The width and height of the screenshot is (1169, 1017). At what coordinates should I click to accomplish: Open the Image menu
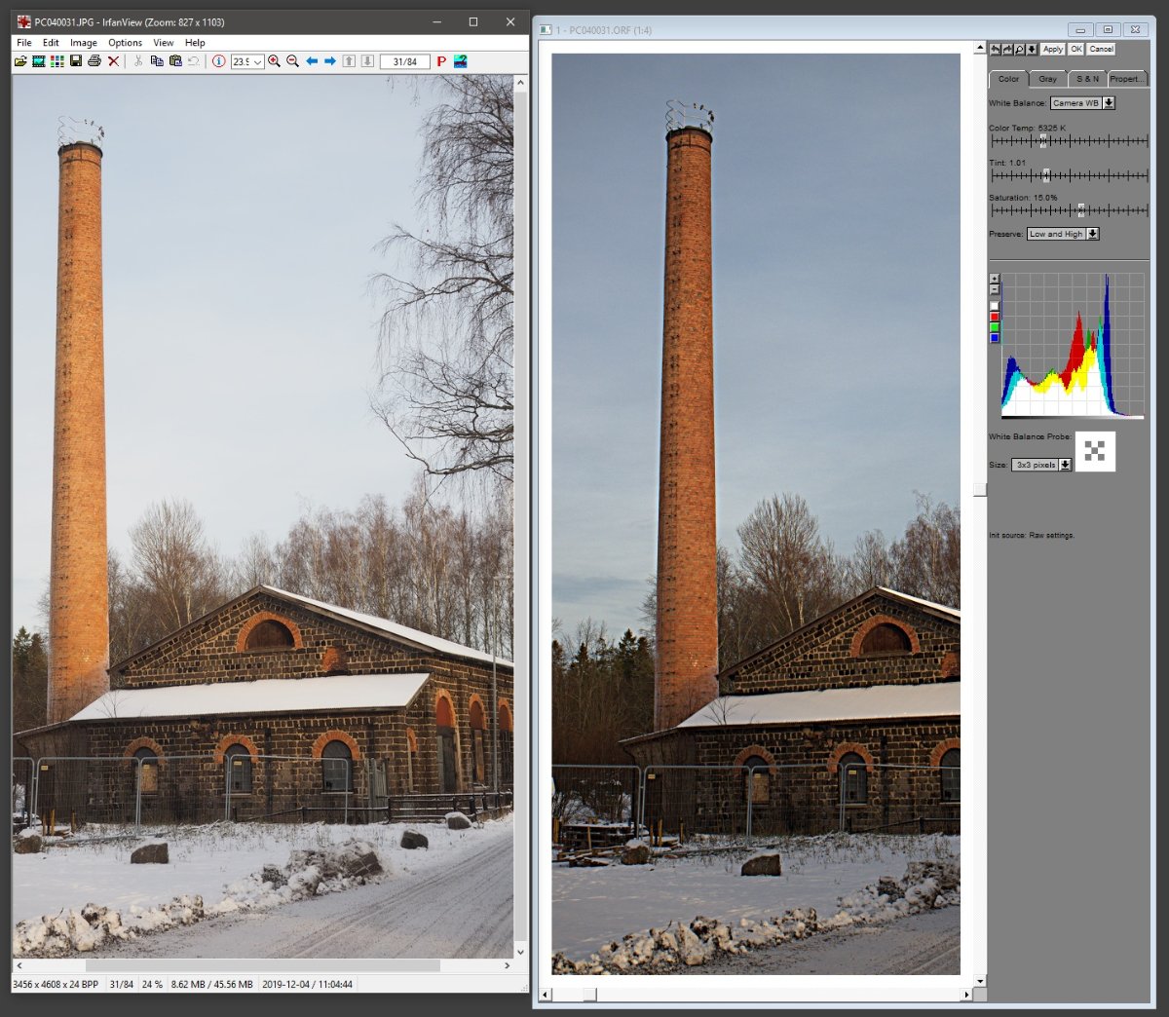point(83,43)
